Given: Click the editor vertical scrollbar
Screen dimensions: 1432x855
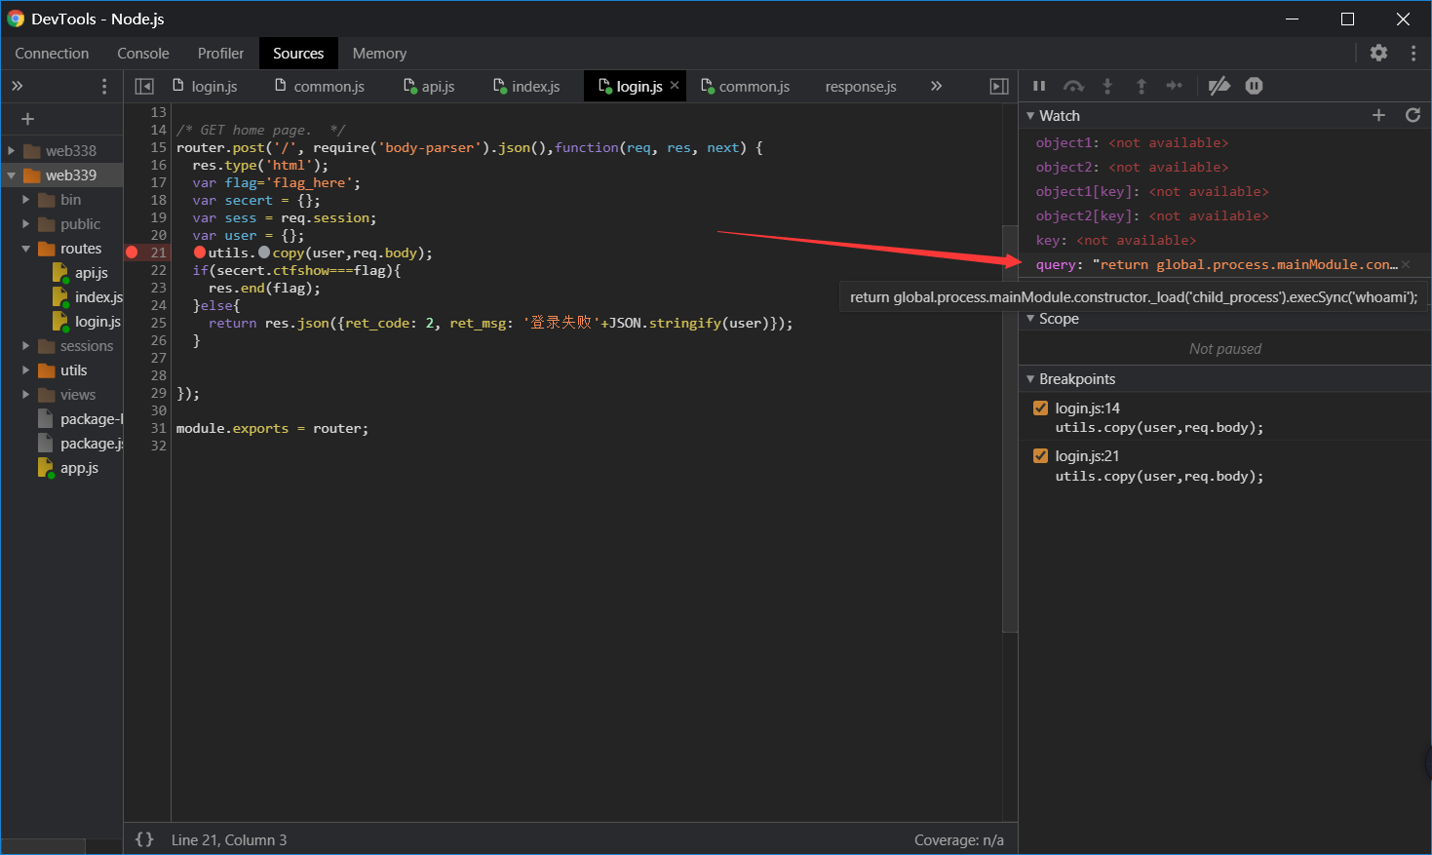Looking at the screenshot, I should (1010, 429).
